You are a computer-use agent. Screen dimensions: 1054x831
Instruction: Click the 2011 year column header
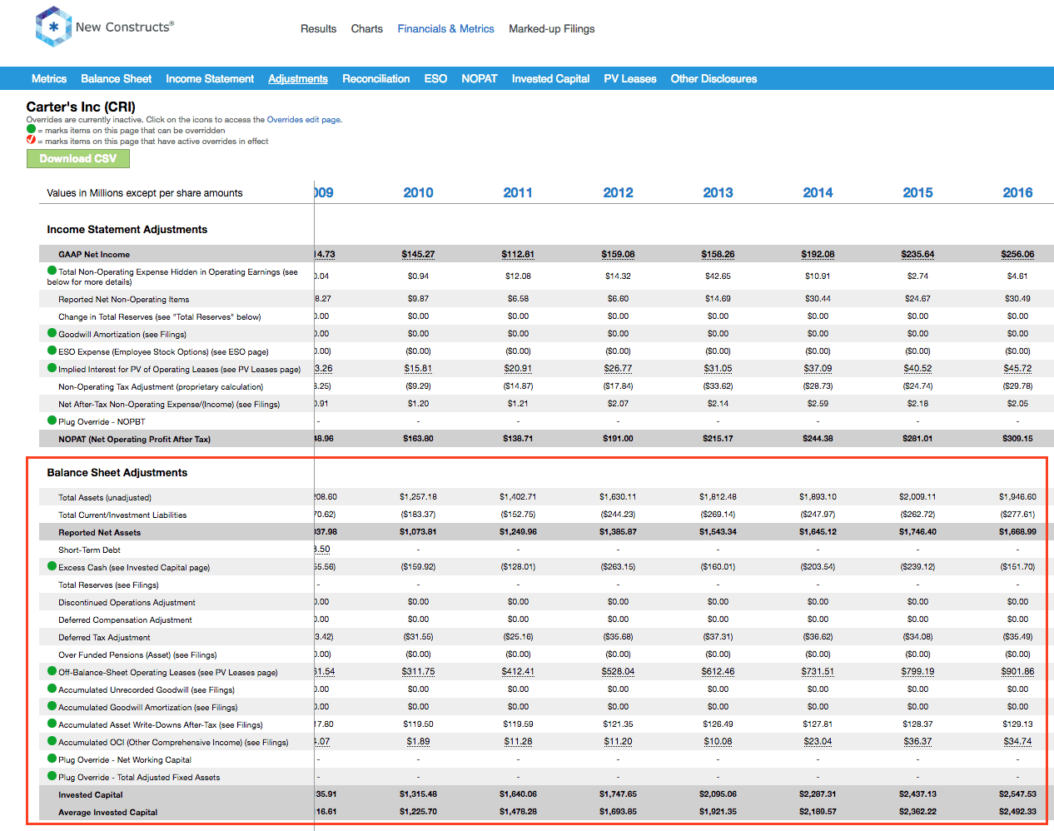coord(518,192)
